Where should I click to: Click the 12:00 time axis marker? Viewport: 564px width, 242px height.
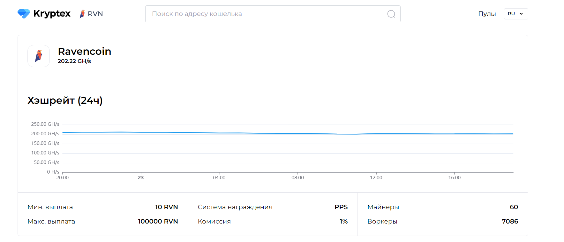point(376,178)
